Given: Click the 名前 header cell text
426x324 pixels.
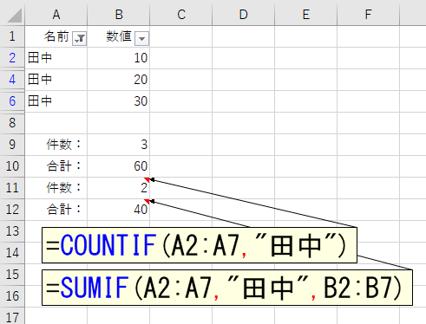Looking at the screenshot, I should point(56,36).
